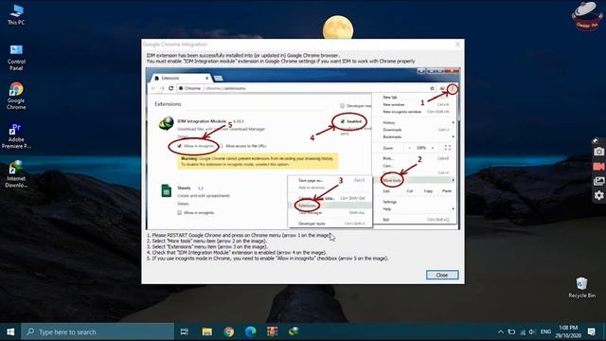Open the Windows Start menu
Image resolution: width=606 pixels, height=341 pixels.
(10, 332)
